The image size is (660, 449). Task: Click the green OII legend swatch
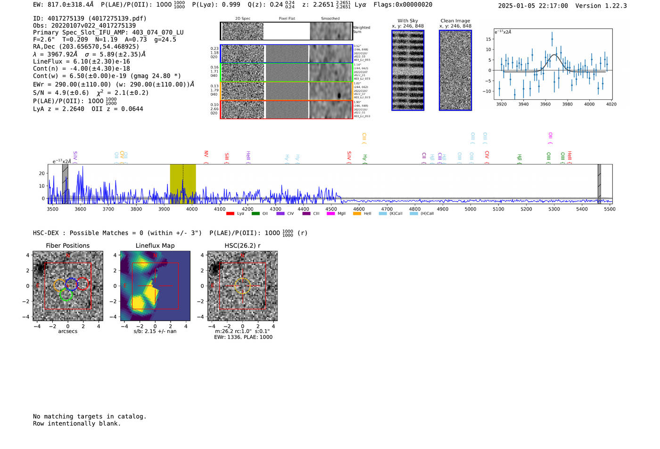(x=256, y=213)
